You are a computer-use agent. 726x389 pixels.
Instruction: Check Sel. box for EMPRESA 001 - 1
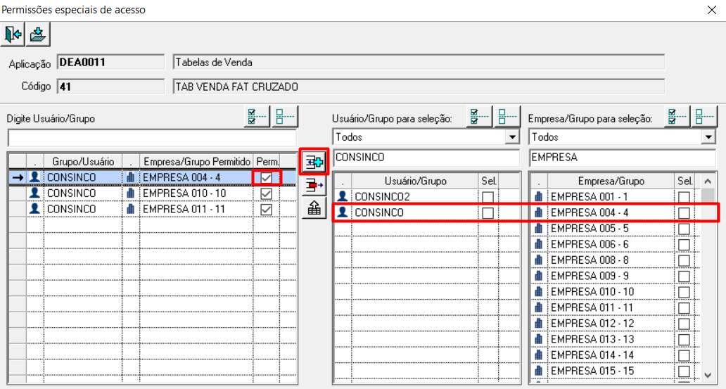coord(684,197)
